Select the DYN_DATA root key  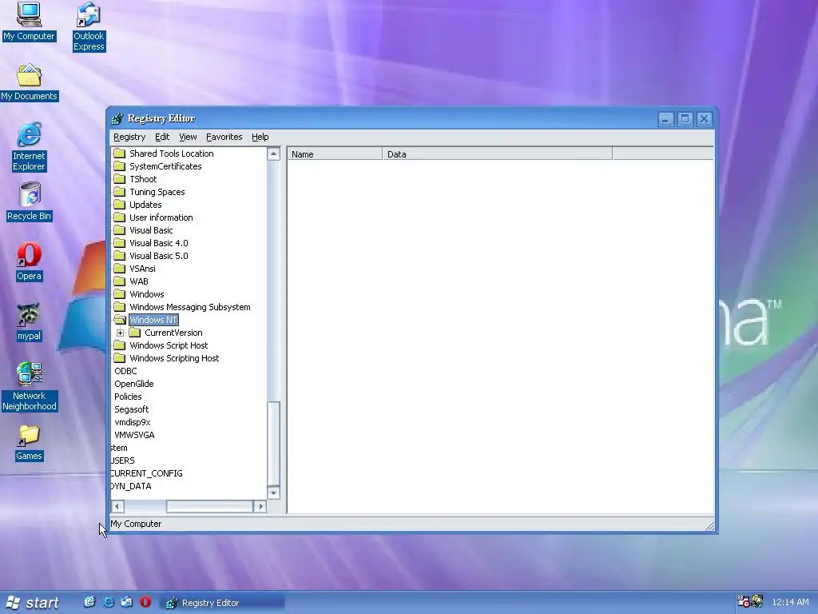point(131,486)
